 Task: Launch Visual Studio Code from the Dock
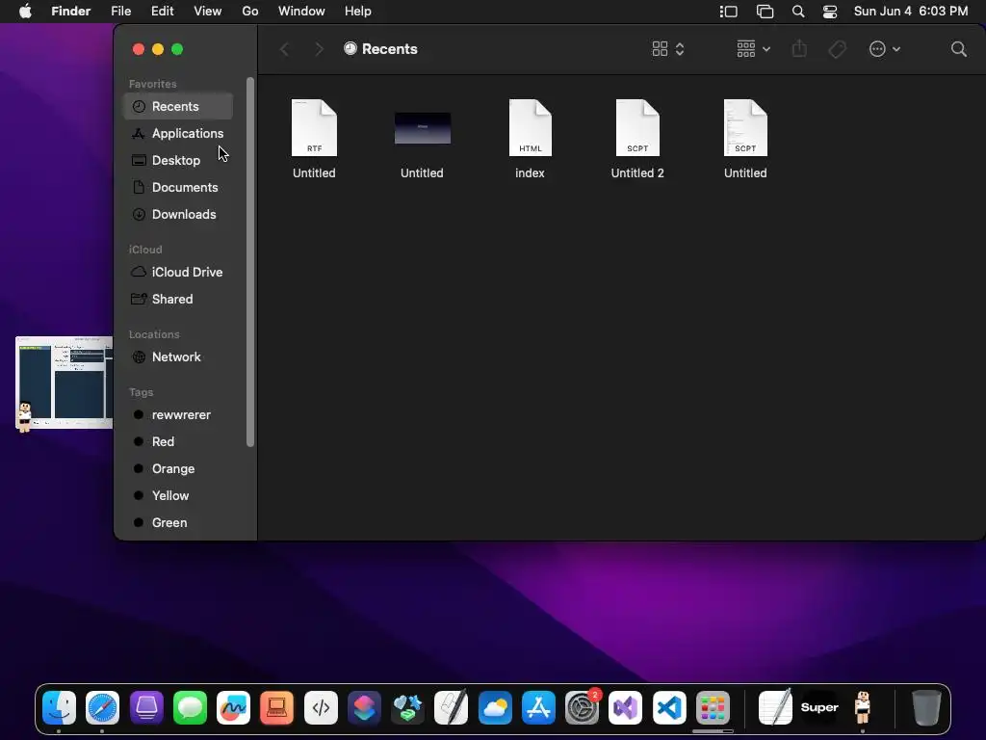tap(669, 708)
